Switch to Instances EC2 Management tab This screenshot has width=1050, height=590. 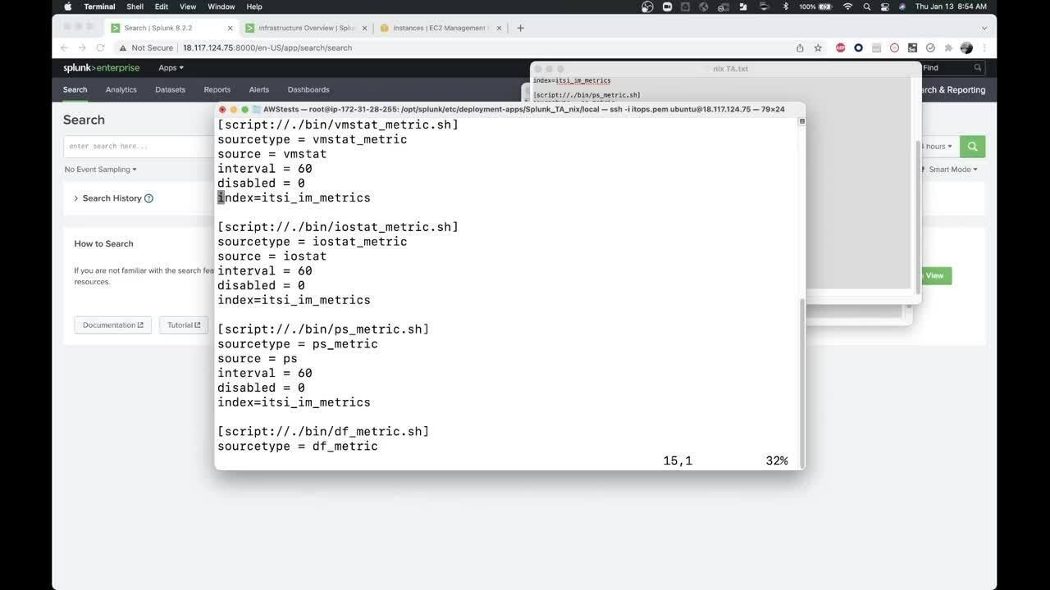pyautogui.click(x=439, y=28)
